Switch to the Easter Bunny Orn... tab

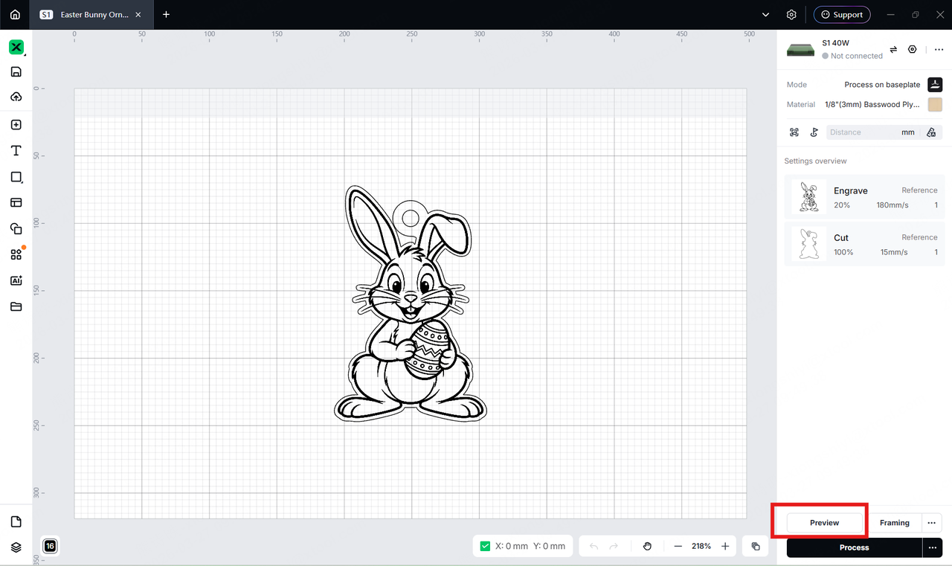coord(91,15)
